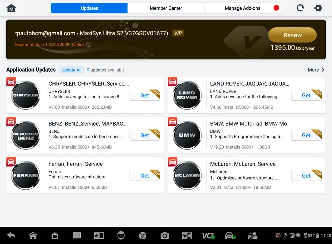Click the 1395.00 USD/year price
The image size is (332, 244).
point(292,48)
